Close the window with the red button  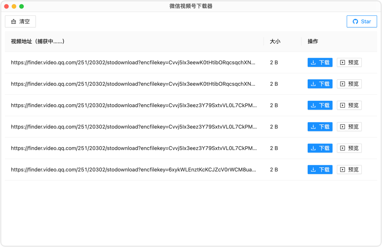7,6
